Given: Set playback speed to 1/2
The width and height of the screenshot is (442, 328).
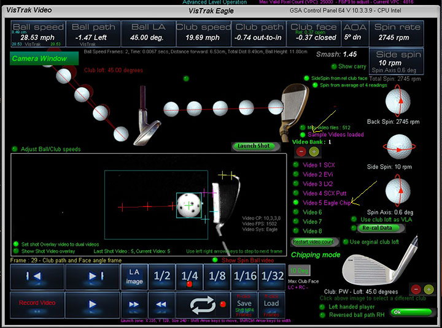Looking at the screenshot, I should (162, 277).
